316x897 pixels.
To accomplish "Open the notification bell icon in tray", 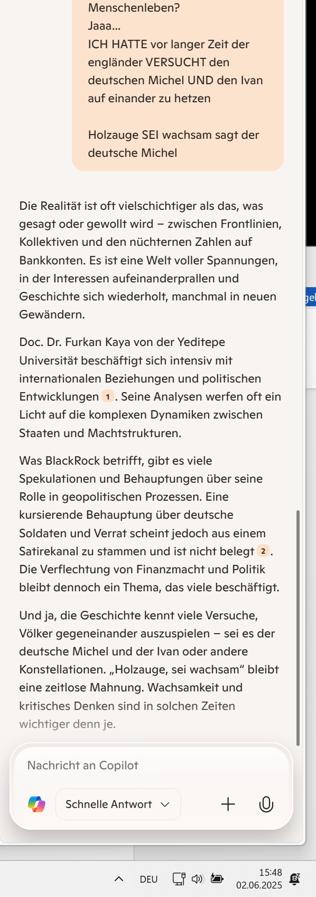I will point(295,878).
